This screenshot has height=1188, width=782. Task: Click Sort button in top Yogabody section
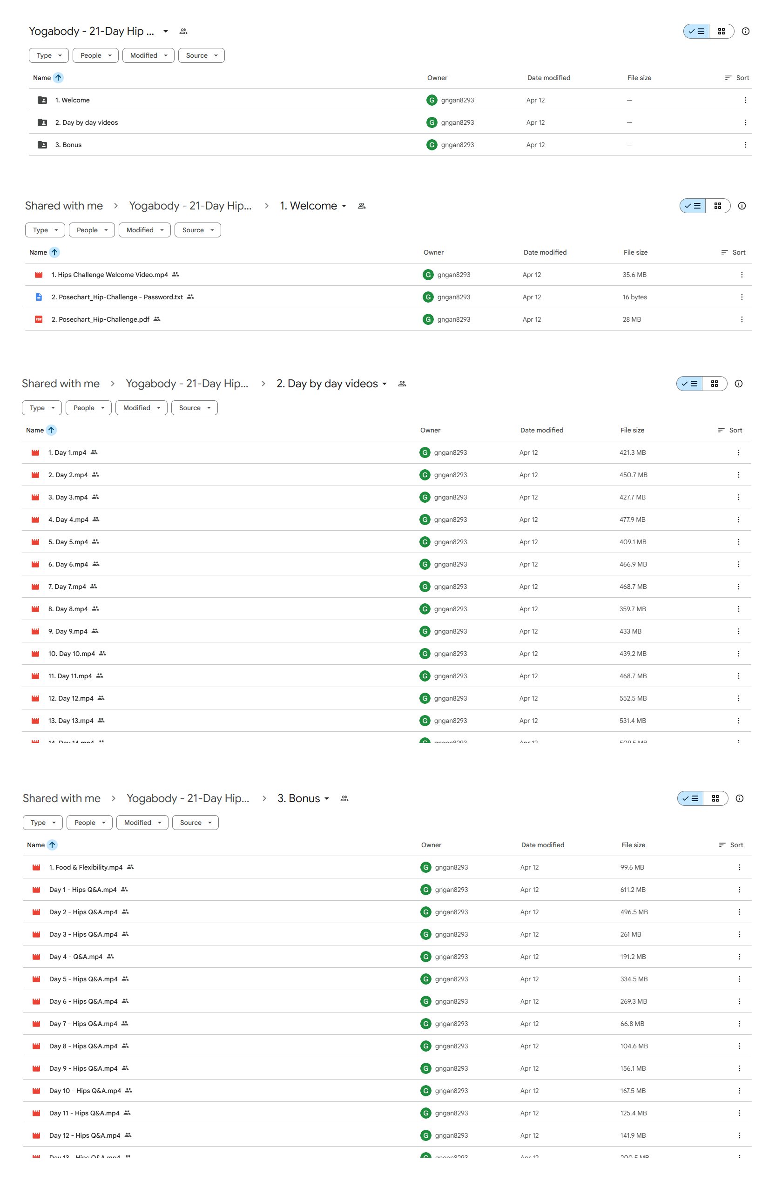[x=737, y=78]
